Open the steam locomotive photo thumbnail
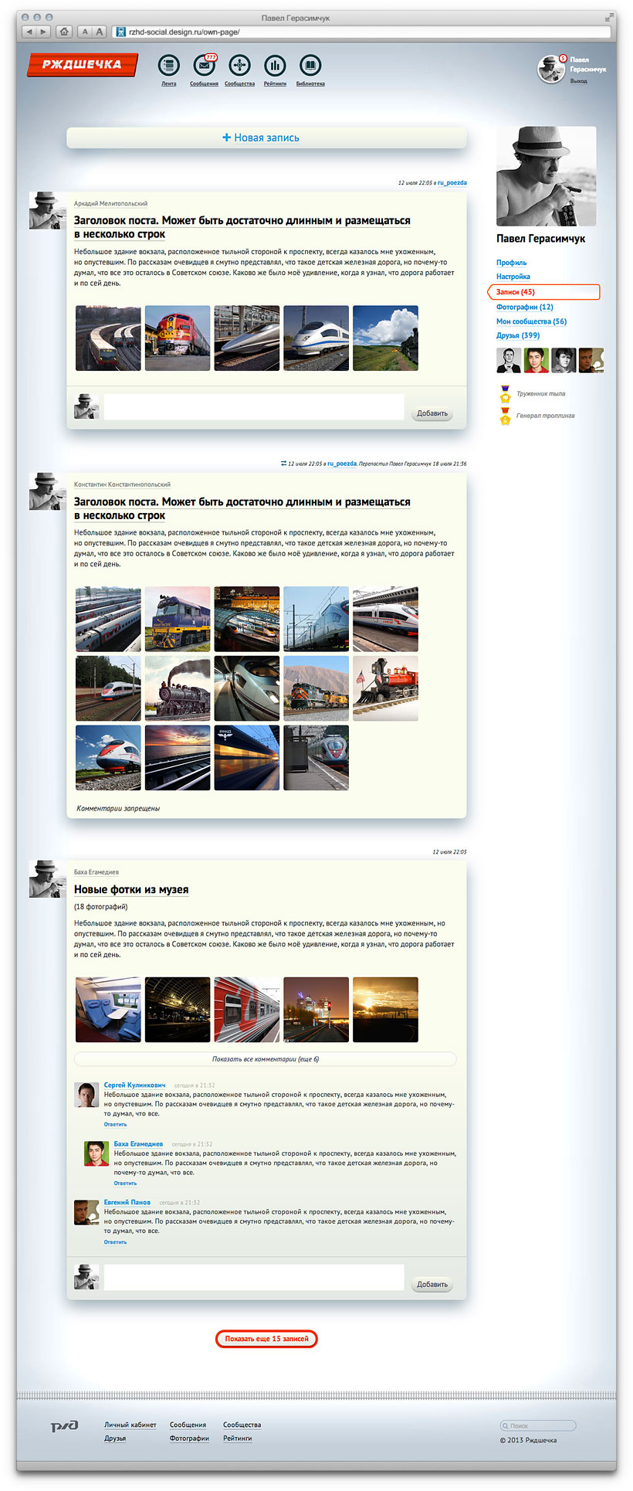This screenshot has height=1491, width=633. 178,688
